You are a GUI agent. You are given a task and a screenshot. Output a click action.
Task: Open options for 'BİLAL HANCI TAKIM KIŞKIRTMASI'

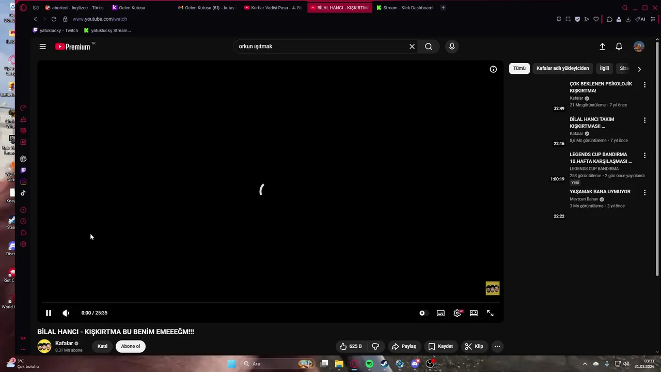[644, 120]
